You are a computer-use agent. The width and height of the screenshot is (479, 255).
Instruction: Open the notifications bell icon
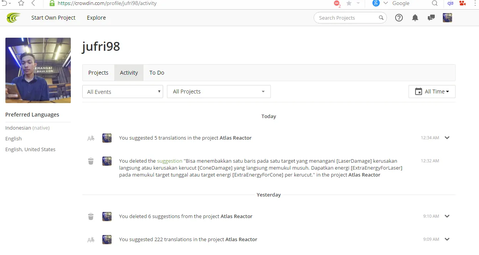point(415,18)
